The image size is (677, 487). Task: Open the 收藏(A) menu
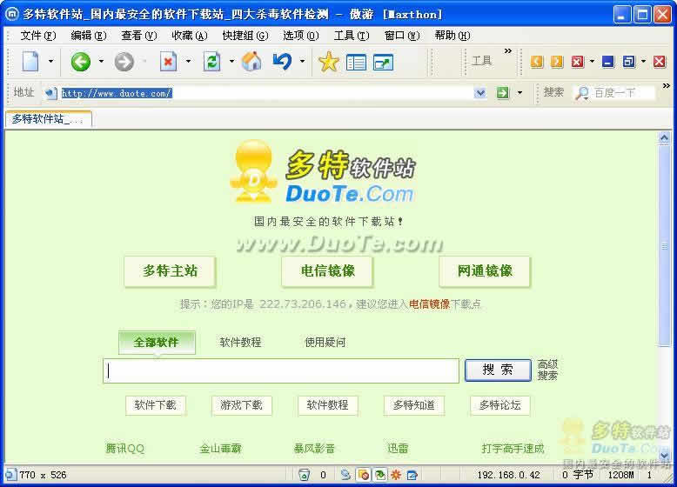tap(190, 36)
